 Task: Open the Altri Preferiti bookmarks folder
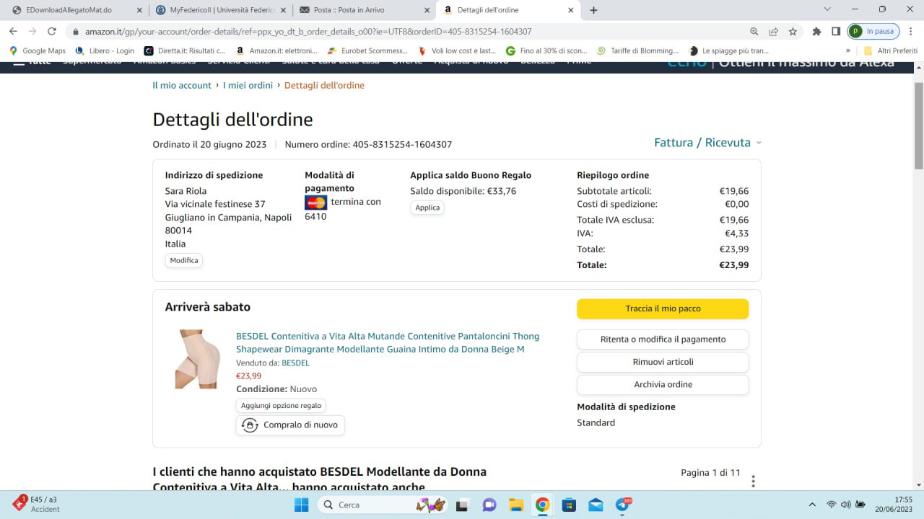click(x=891, y=51)
